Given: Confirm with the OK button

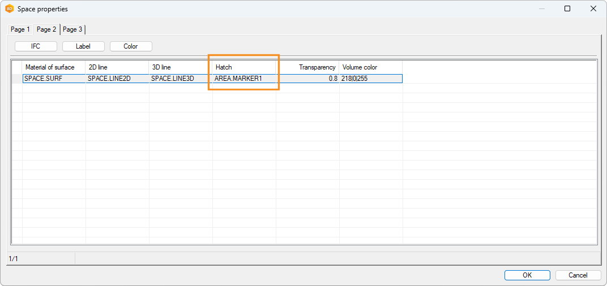Looking at the screenshot, I should (x=527, y=275).
